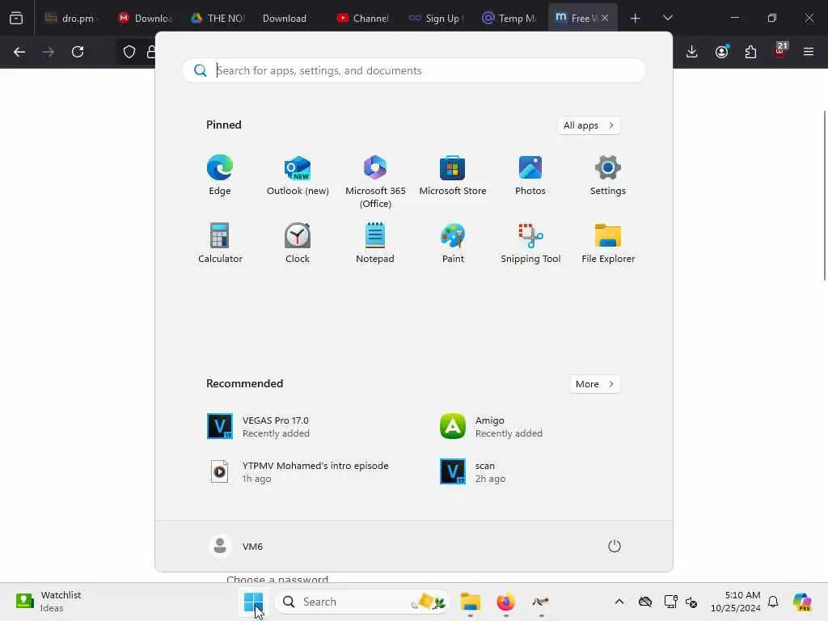Open Firefox View button
Image resolution: width=828 pixels, height=621 pixels.
click(16, 18)
